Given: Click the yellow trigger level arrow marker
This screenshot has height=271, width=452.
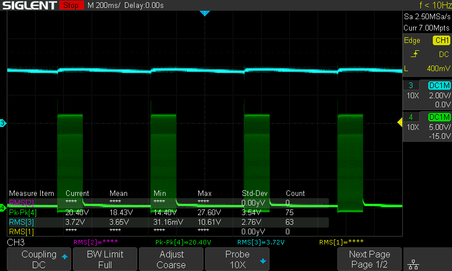Looking at the screenshot, I should pos(400,123).
